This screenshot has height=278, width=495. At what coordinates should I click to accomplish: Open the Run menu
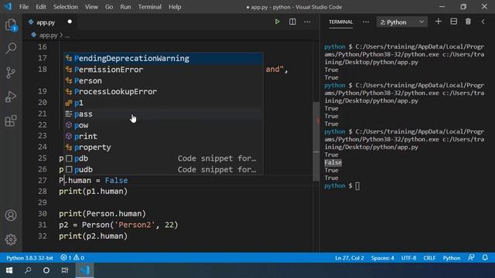click(125, 7)
